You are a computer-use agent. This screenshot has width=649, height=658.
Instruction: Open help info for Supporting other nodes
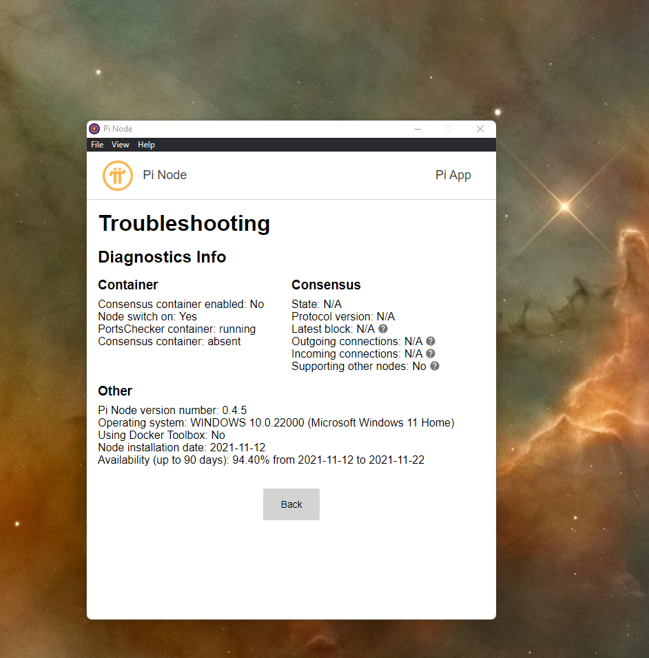point(434,366)
